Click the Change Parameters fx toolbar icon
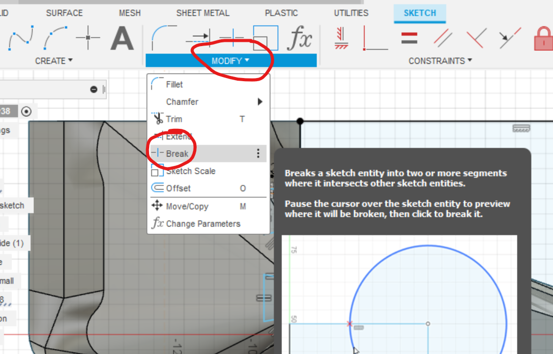553x354 pixels. [x=299, y=38]
